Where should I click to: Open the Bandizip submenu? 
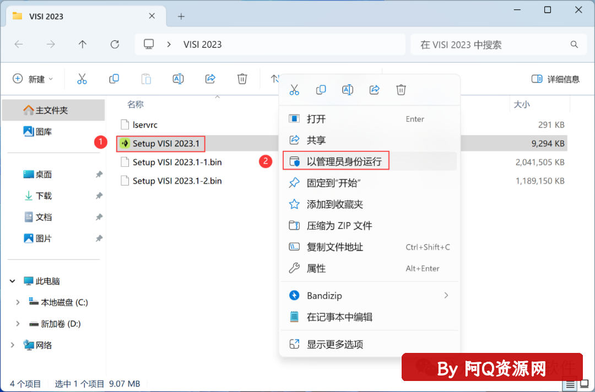pyautogui.click(x=370, y=295)
